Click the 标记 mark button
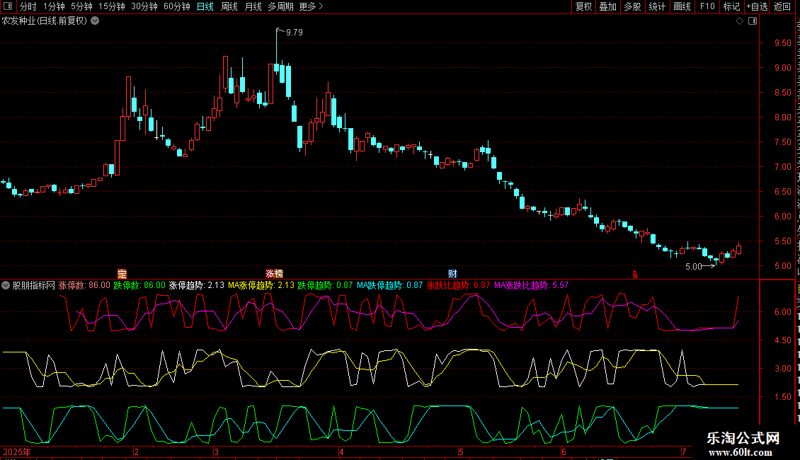The width and height of the screenshot is (800, 460). [731, 6]
